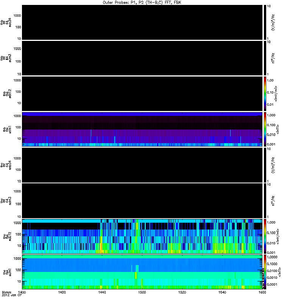Image resolution: width=284 pixels, height=303 pixels.
Task: Select the thc fbk edc12 spectrogram panel
Action: [x=142, y=236]
